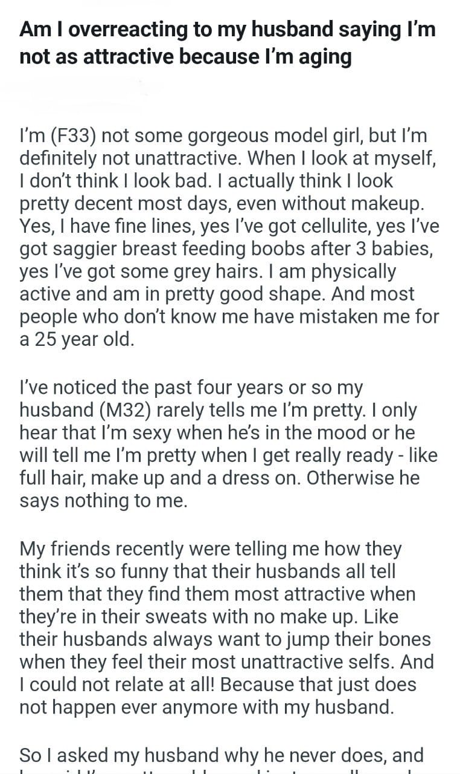Click the post title about husband's comment

point(227,30)
